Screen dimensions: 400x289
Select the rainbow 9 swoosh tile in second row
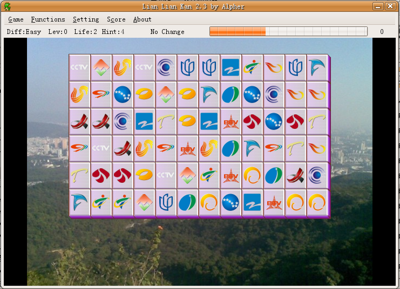[101, 94]
